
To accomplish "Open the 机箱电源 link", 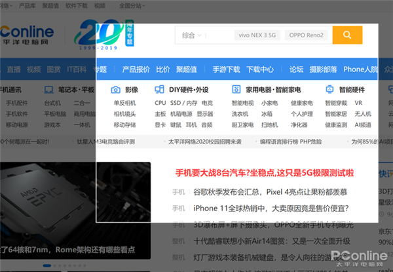I will pos(181,114).
